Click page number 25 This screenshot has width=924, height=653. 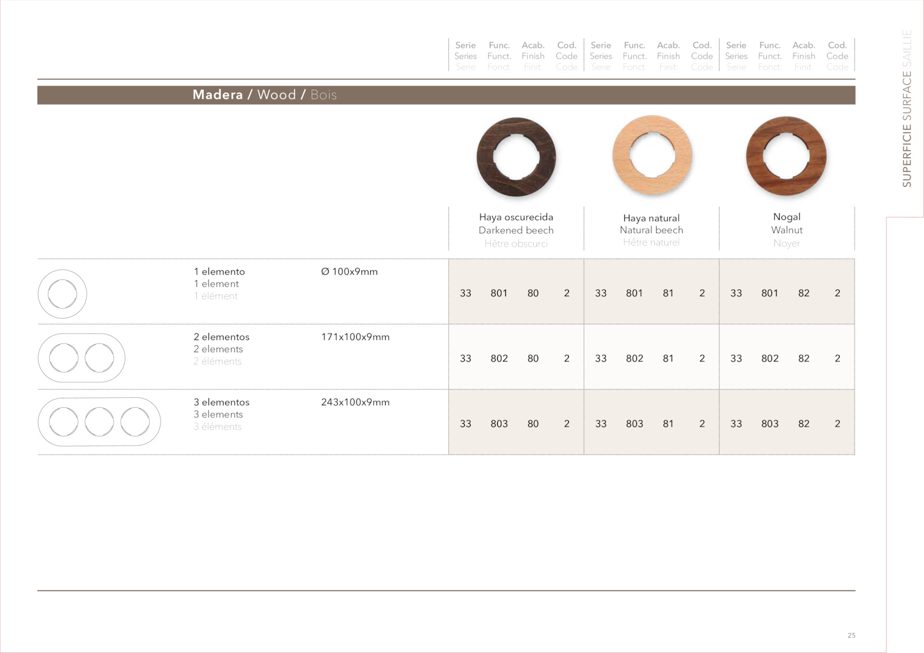(851, 635)
